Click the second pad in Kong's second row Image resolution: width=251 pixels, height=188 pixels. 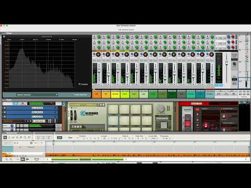click(x=124, y=121)
